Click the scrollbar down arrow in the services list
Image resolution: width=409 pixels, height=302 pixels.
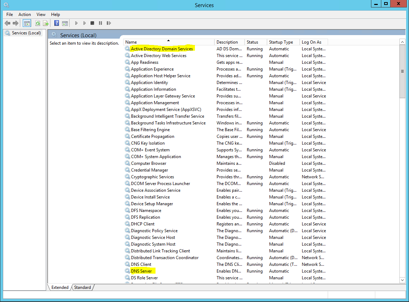(x=403, y=280)
